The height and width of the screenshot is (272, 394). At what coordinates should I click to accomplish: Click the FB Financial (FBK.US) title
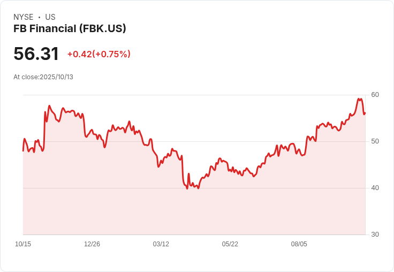(70, 28)
